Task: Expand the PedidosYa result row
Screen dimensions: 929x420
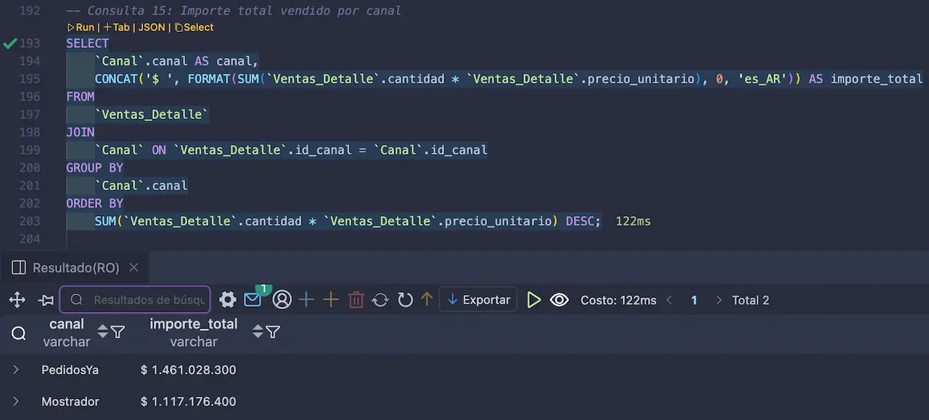Action: [x=16, y=369]
